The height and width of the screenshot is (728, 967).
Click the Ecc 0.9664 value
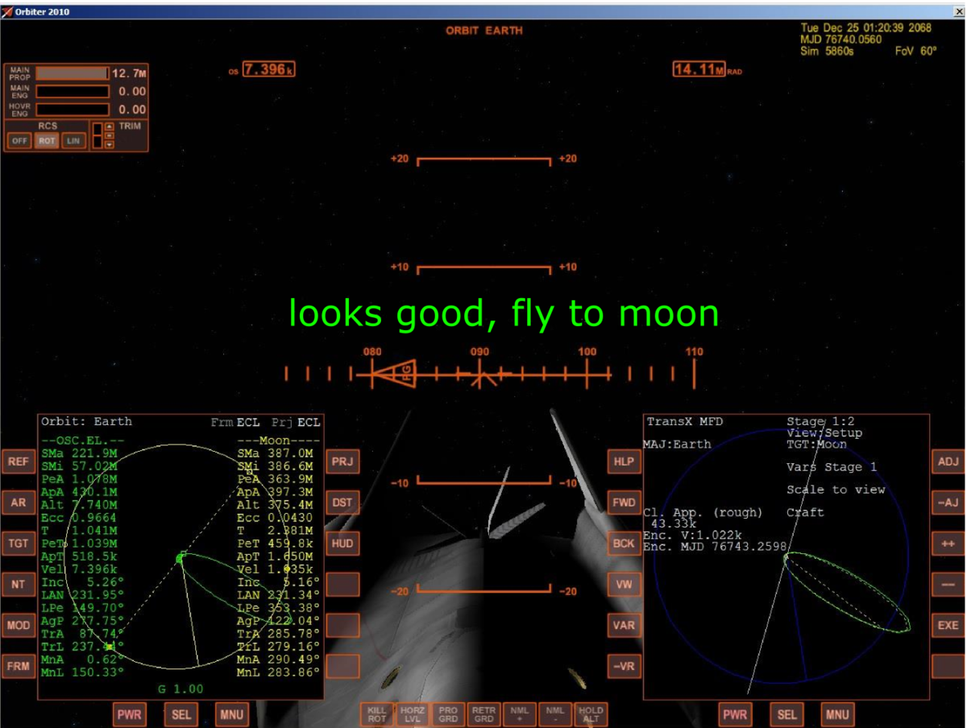(79, 519)
